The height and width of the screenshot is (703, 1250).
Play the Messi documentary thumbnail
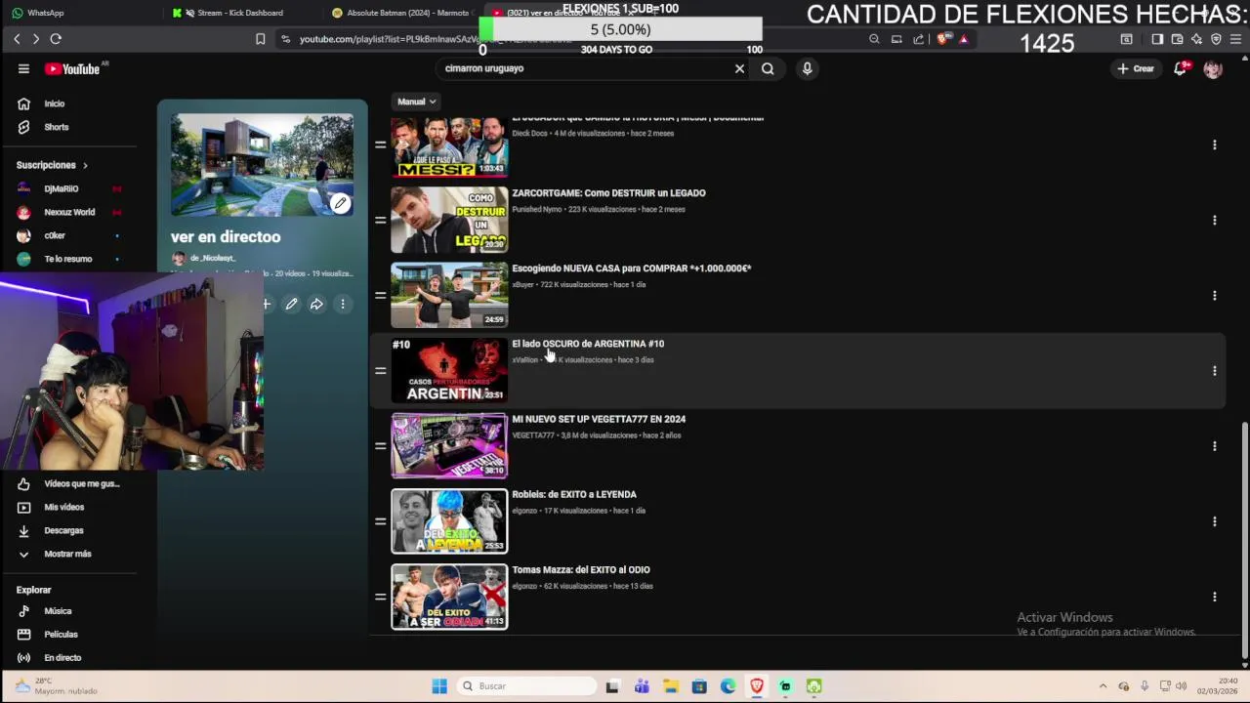tap(449, 147)
